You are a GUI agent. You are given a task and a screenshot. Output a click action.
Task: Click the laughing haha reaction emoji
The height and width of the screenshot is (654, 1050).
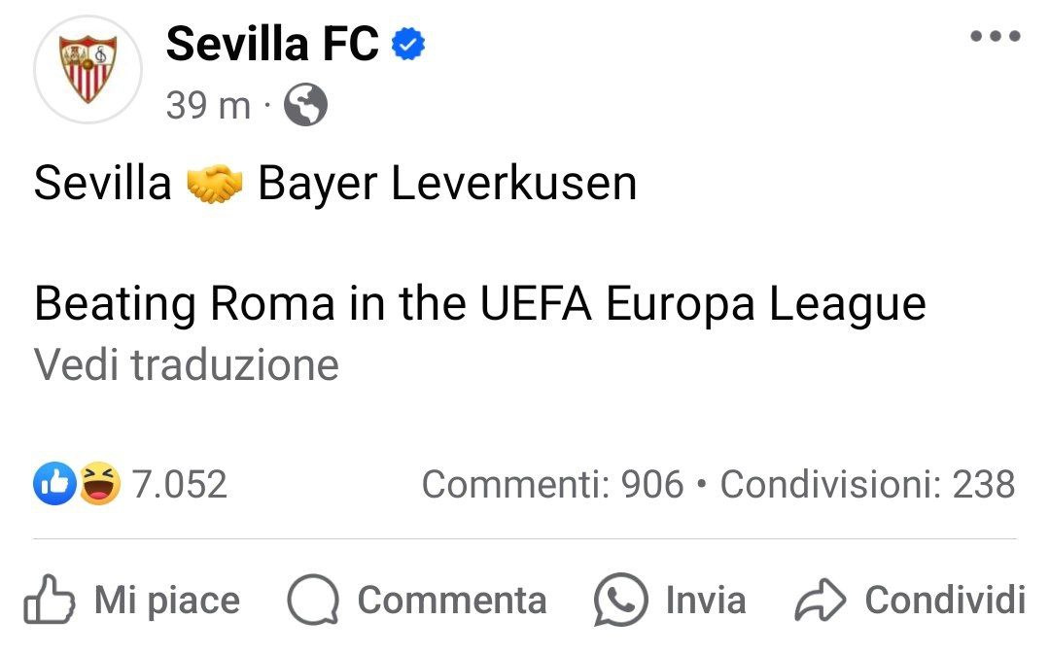pos(100,483)
